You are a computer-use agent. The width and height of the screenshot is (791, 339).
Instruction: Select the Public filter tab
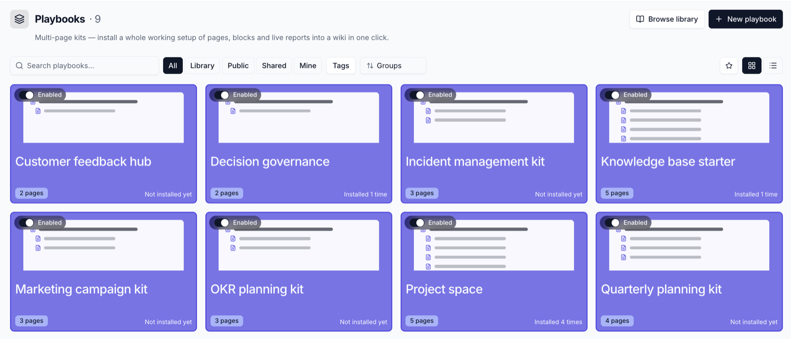pos(238,66)
